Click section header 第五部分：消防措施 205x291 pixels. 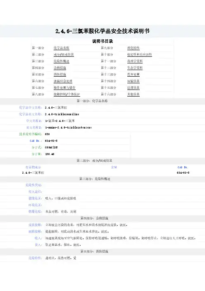[94, 252]
